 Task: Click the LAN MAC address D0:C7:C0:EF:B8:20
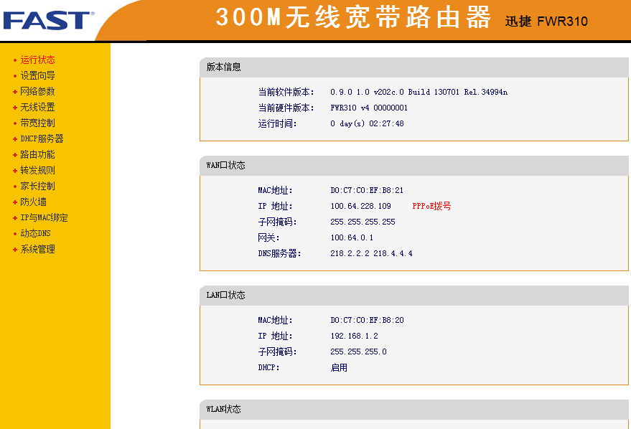(367, 320)
